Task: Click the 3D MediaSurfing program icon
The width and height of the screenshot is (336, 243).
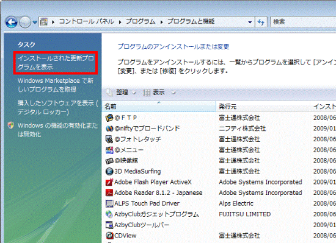Action: click(109, 171)
